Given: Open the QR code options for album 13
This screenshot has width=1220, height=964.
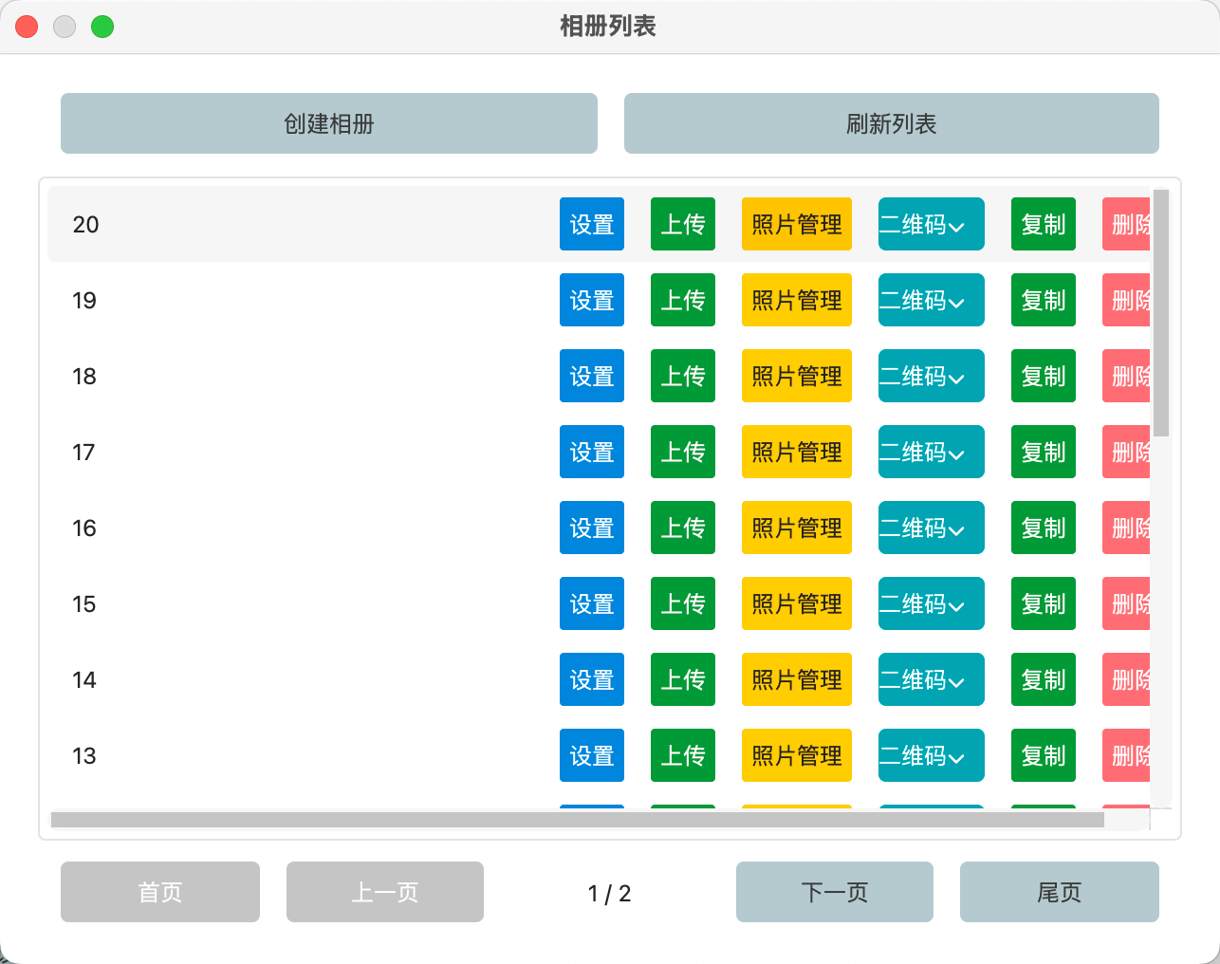Looking at the screenshot, I should [931, 755].
